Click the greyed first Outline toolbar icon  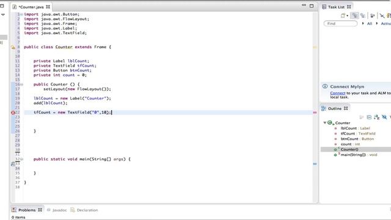point(361,117)
